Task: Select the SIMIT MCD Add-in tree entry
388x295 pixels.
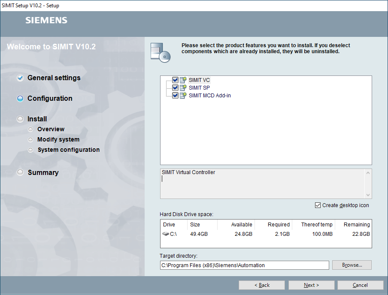Action: click(x=209, y=95)
